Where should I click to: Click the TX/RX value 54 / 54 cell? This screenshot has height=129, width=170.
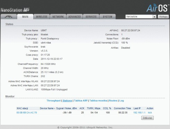(94, 112)
